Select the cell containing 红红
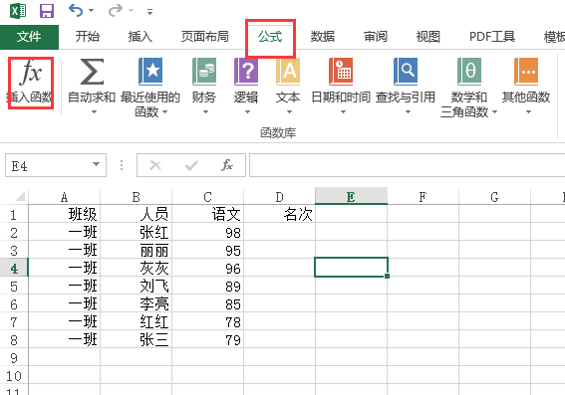The image size is (565, 395). (x=136, y=322)
